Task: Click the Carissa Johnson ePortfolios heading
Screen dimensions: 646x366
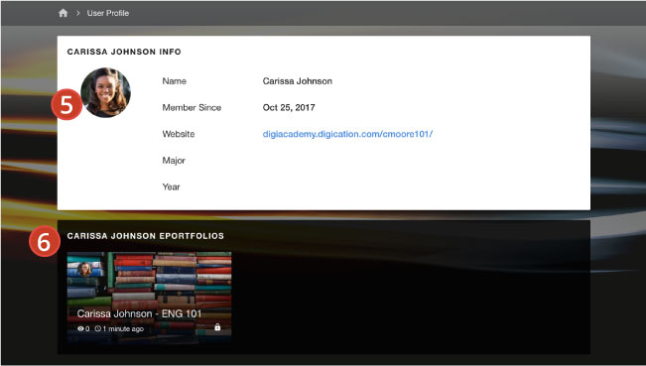Action: 146,236
